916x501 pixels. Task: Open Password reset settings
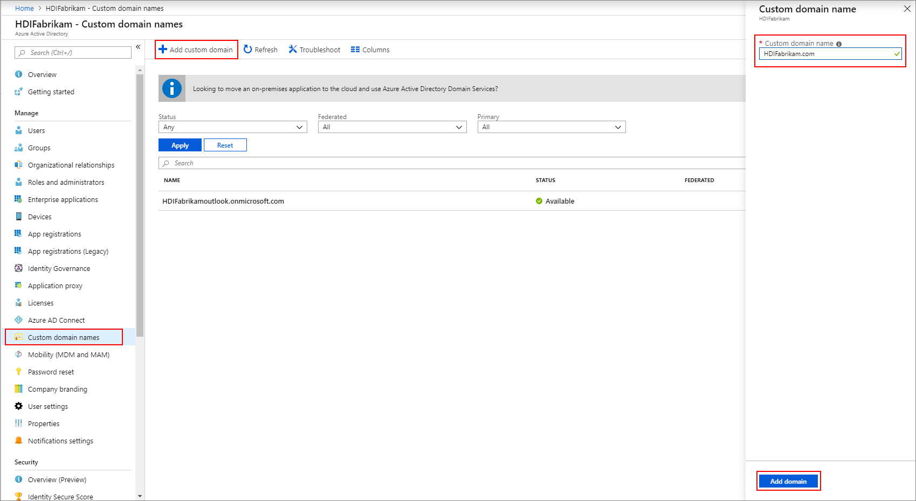point(51,372)
